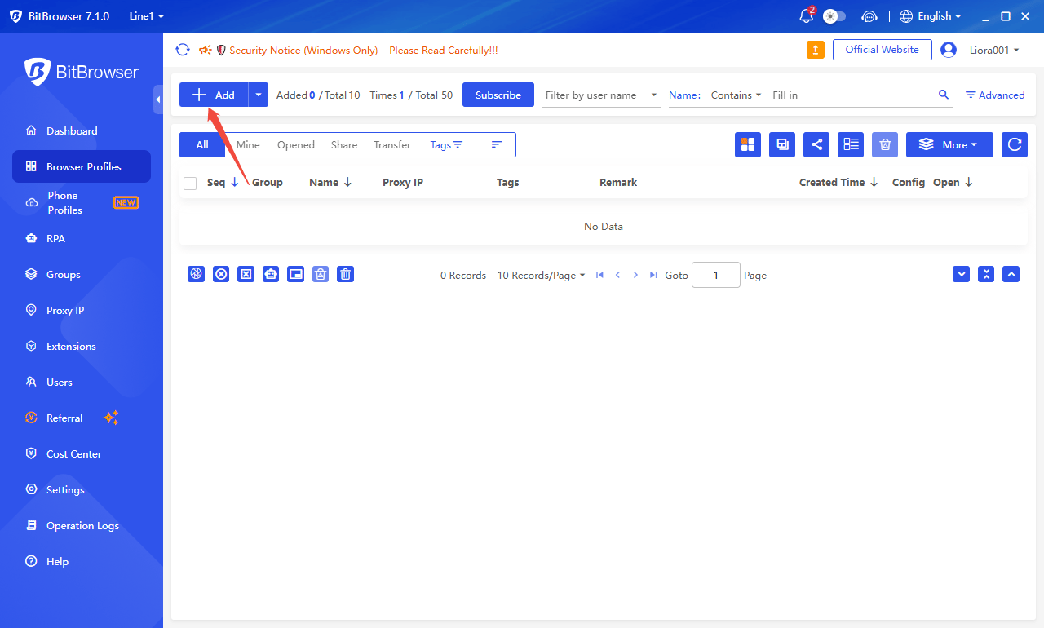Switch to the Mine tab
Screen dimensions: 1044x628
point(248,144)
